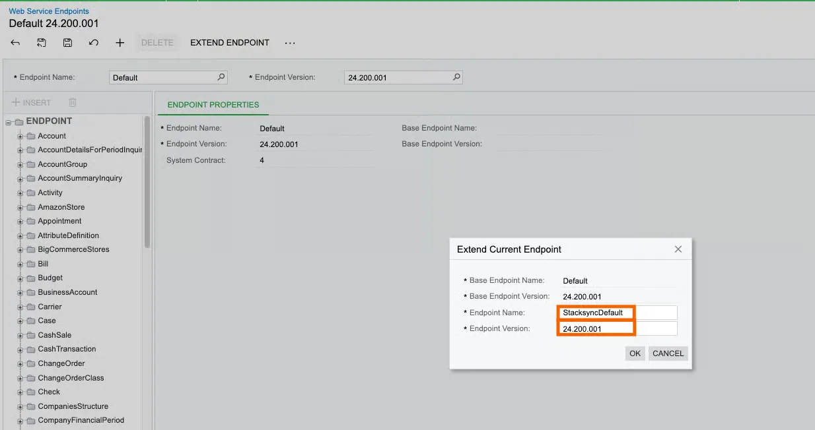Expand the AmazonStore tree node
This screenshot has width=815, height=430.
(20, 208)
